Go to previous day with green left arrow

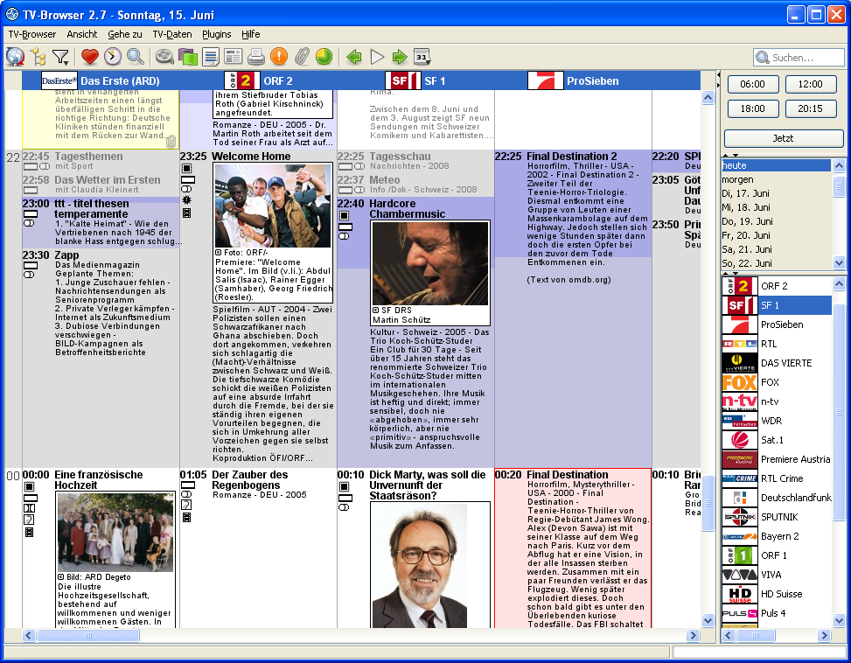(x=355, y=56)
